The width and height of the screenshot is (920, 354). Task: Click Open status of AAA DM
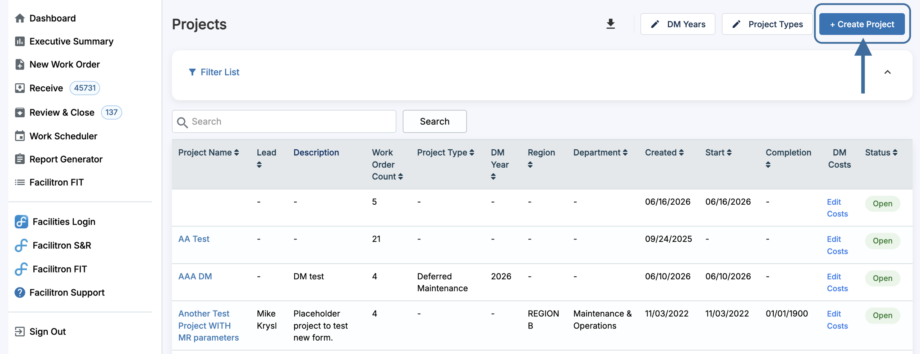coord(882,278)
